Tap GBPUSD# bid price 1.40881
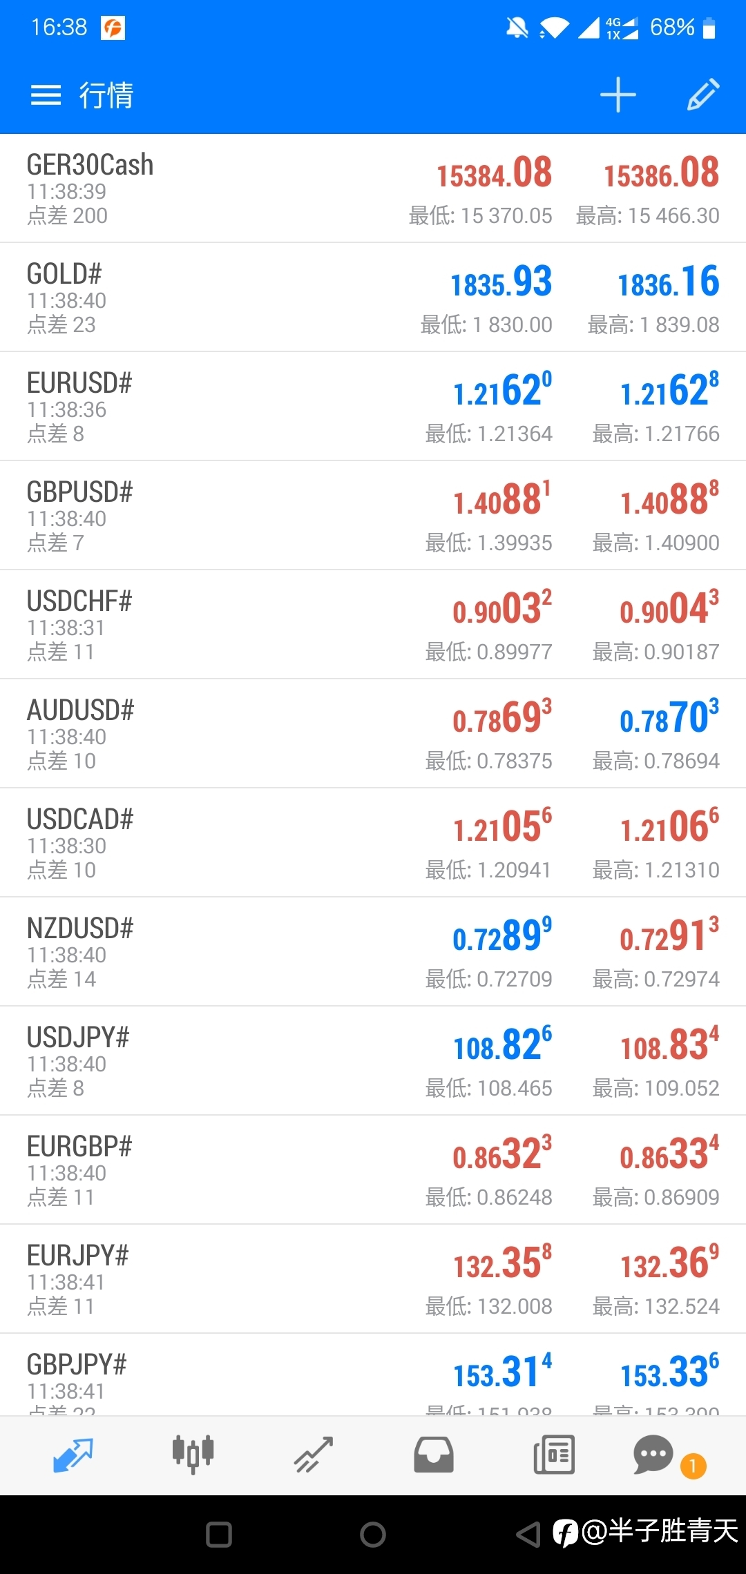The width and height of the screenshot is (746, 1574). [x=502, y=500]
